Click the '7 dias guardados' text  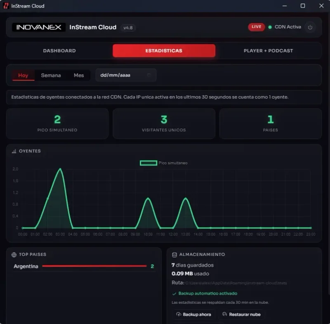pyautogui.click(x=193, y=265)
